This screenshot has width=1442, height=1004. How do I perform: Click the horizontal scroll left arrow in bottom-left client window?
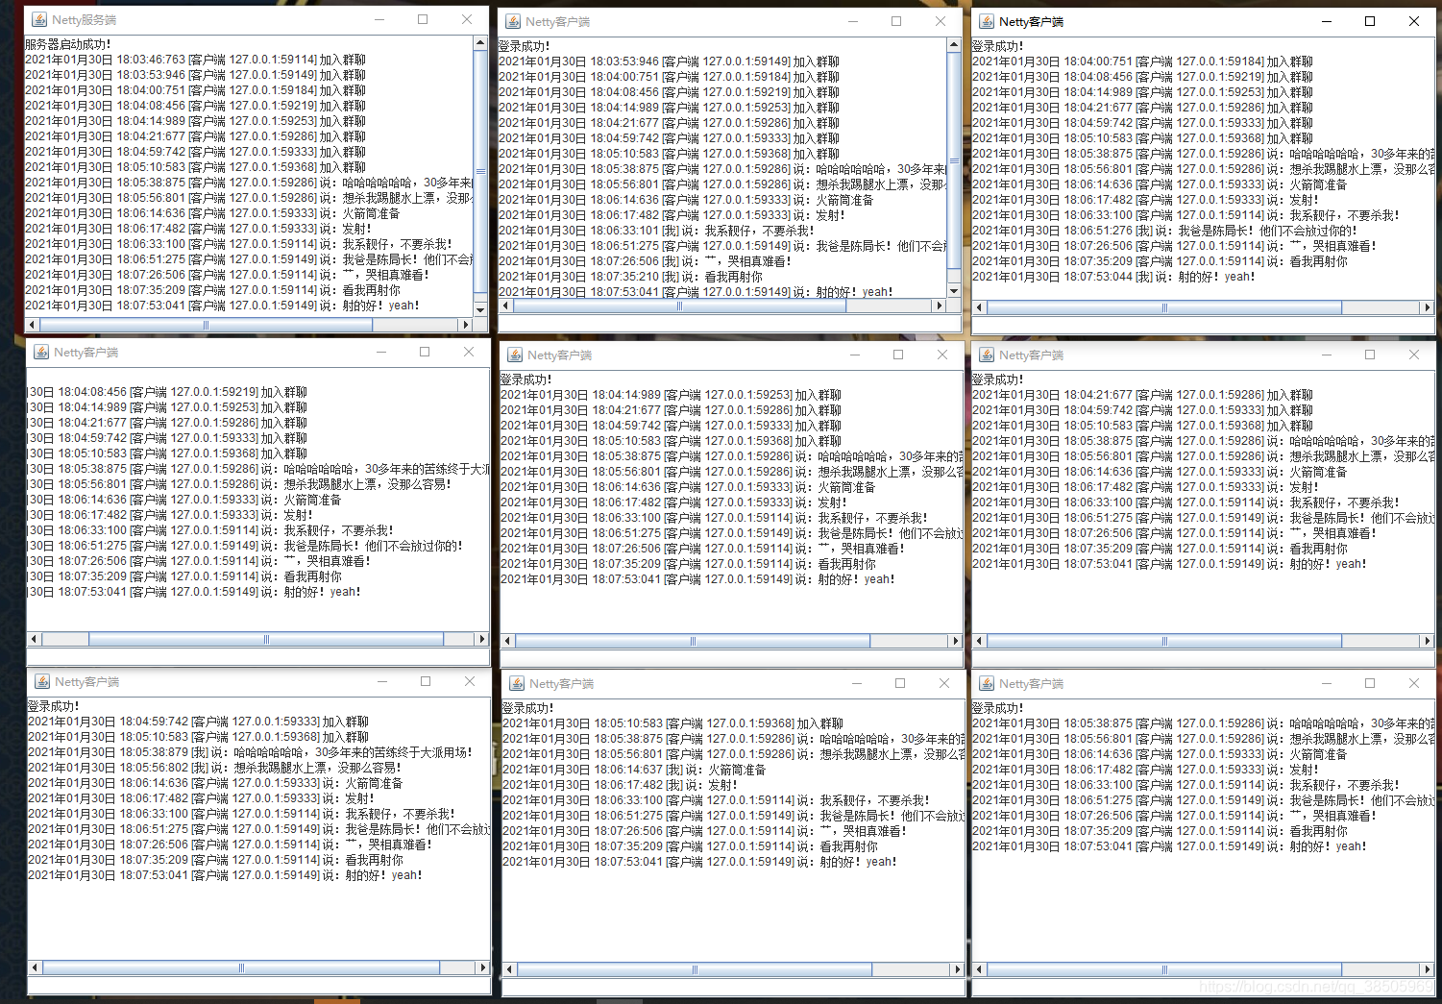pos(35,967)
